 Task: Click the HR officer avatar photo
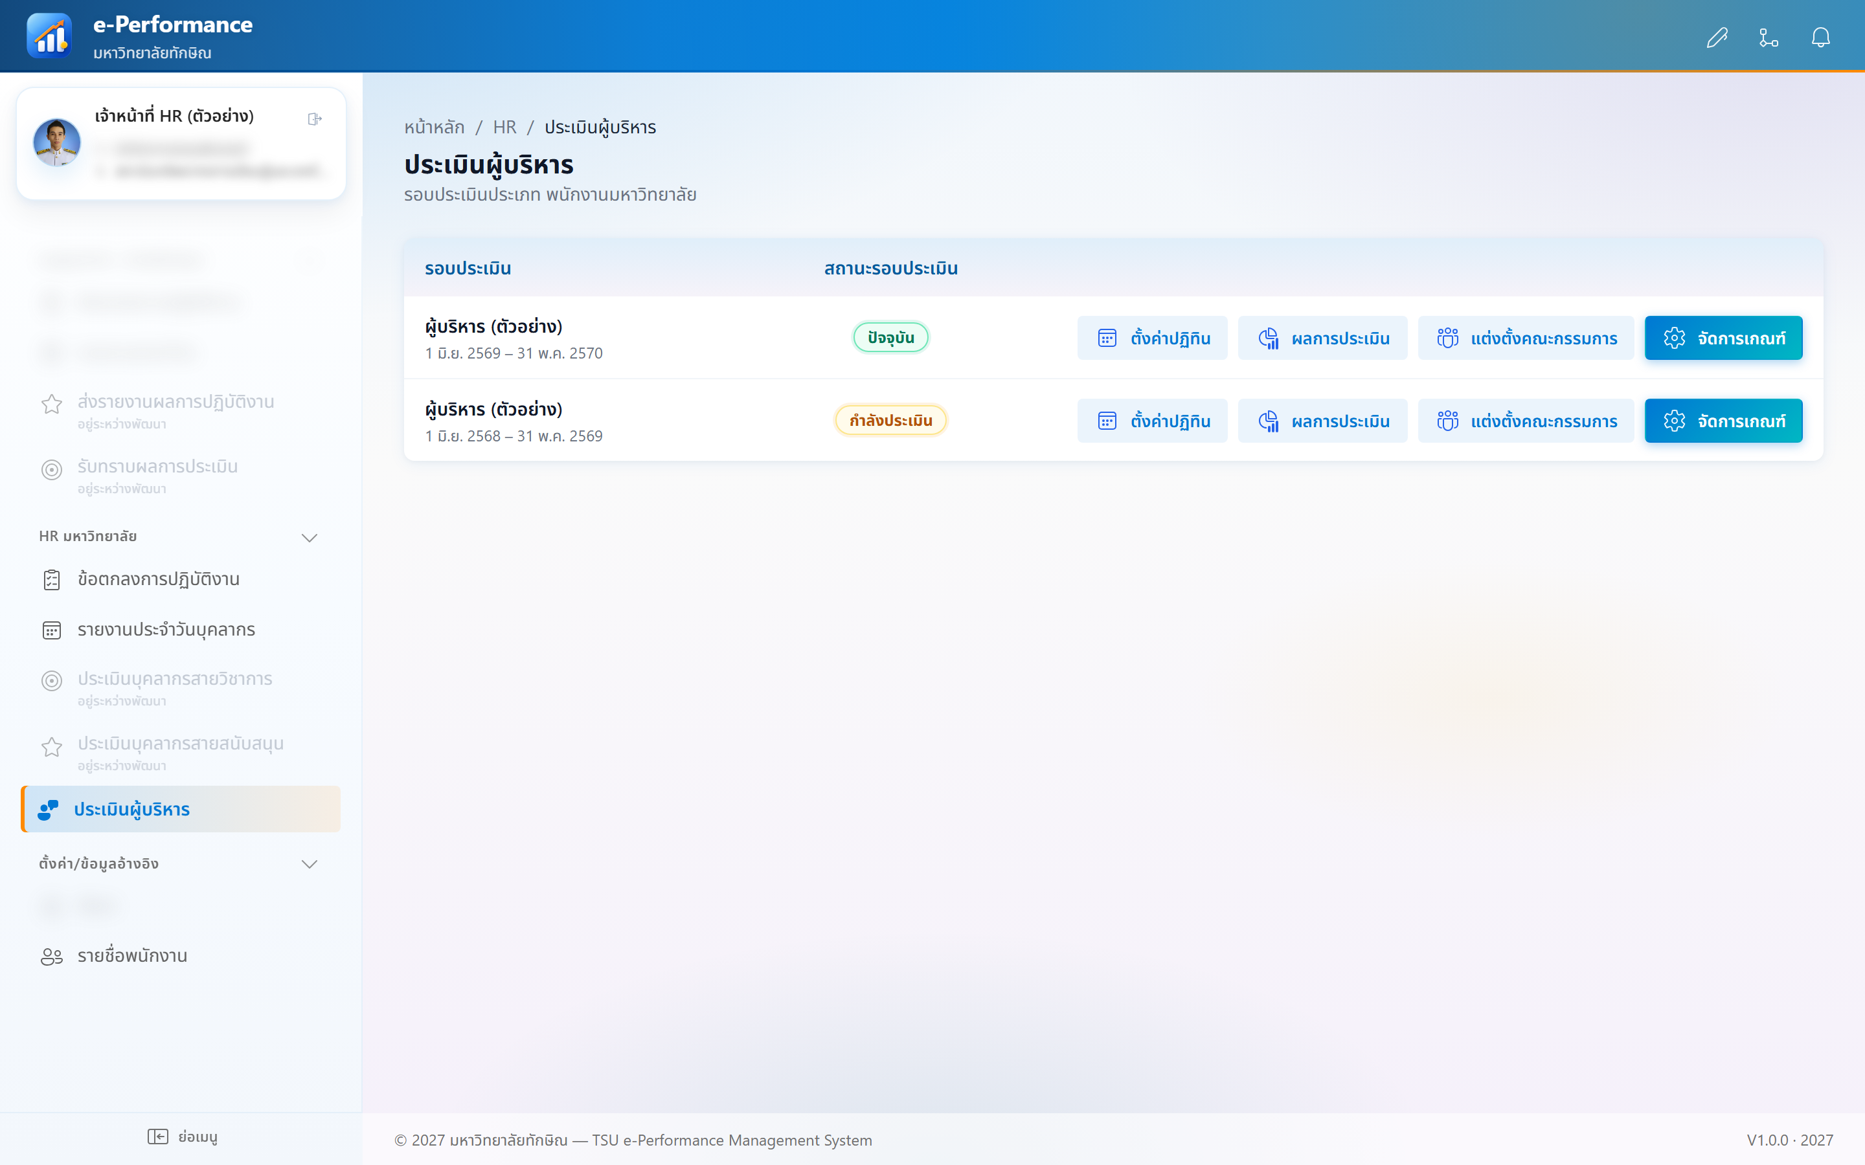(x=57, y=142)
